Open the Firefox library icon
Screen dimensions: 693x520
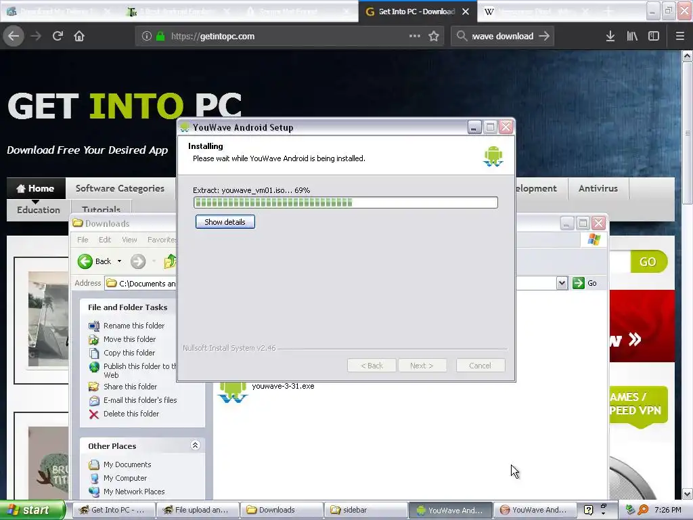click(632, 37)
